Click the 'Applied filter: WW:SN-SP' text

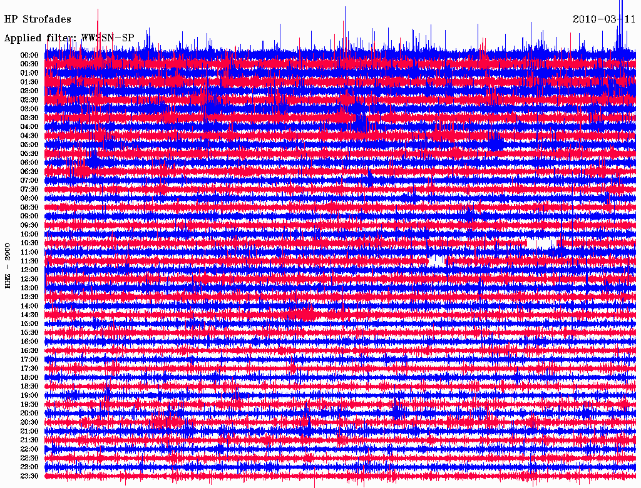pos(69,38)
